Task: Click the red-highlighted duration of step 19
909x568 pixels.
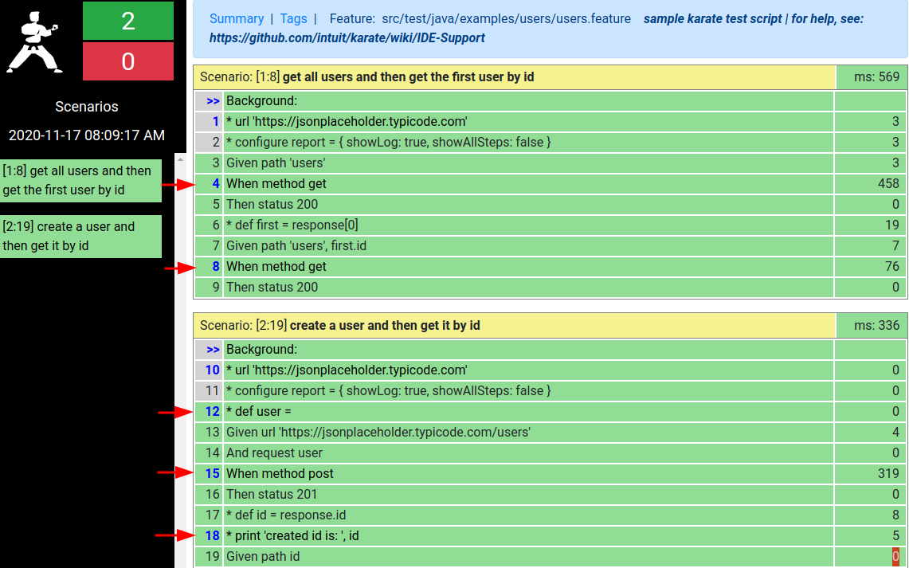Action: (x=895, y=557)
